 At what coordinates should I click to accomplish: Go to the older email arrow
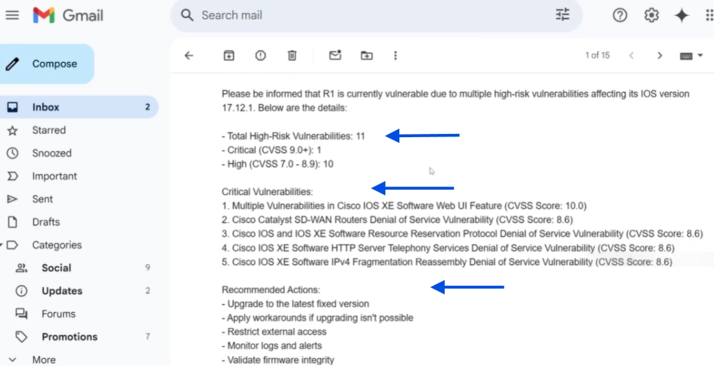[x=660, y=56]
